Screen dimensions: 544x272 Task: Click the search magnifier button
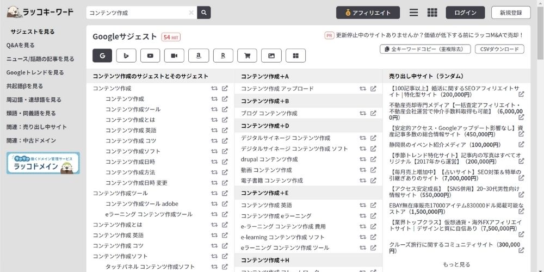(x=204, y=13)
